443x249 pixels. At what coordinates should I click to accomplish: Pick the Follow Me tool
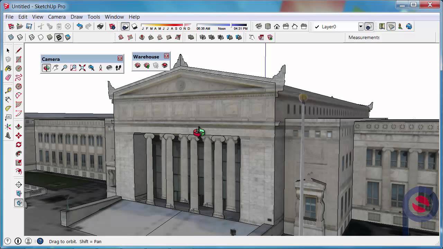19,154
